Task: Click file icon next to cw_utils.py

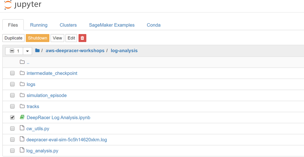Action: point(22,128)
